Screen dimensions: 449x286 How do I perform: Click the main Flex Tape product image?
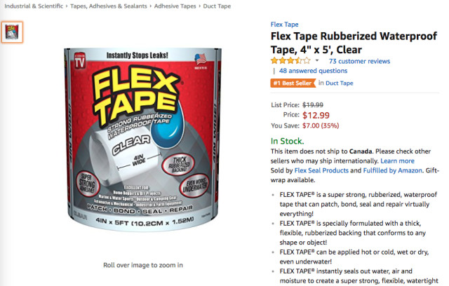(x=142, y=139)
